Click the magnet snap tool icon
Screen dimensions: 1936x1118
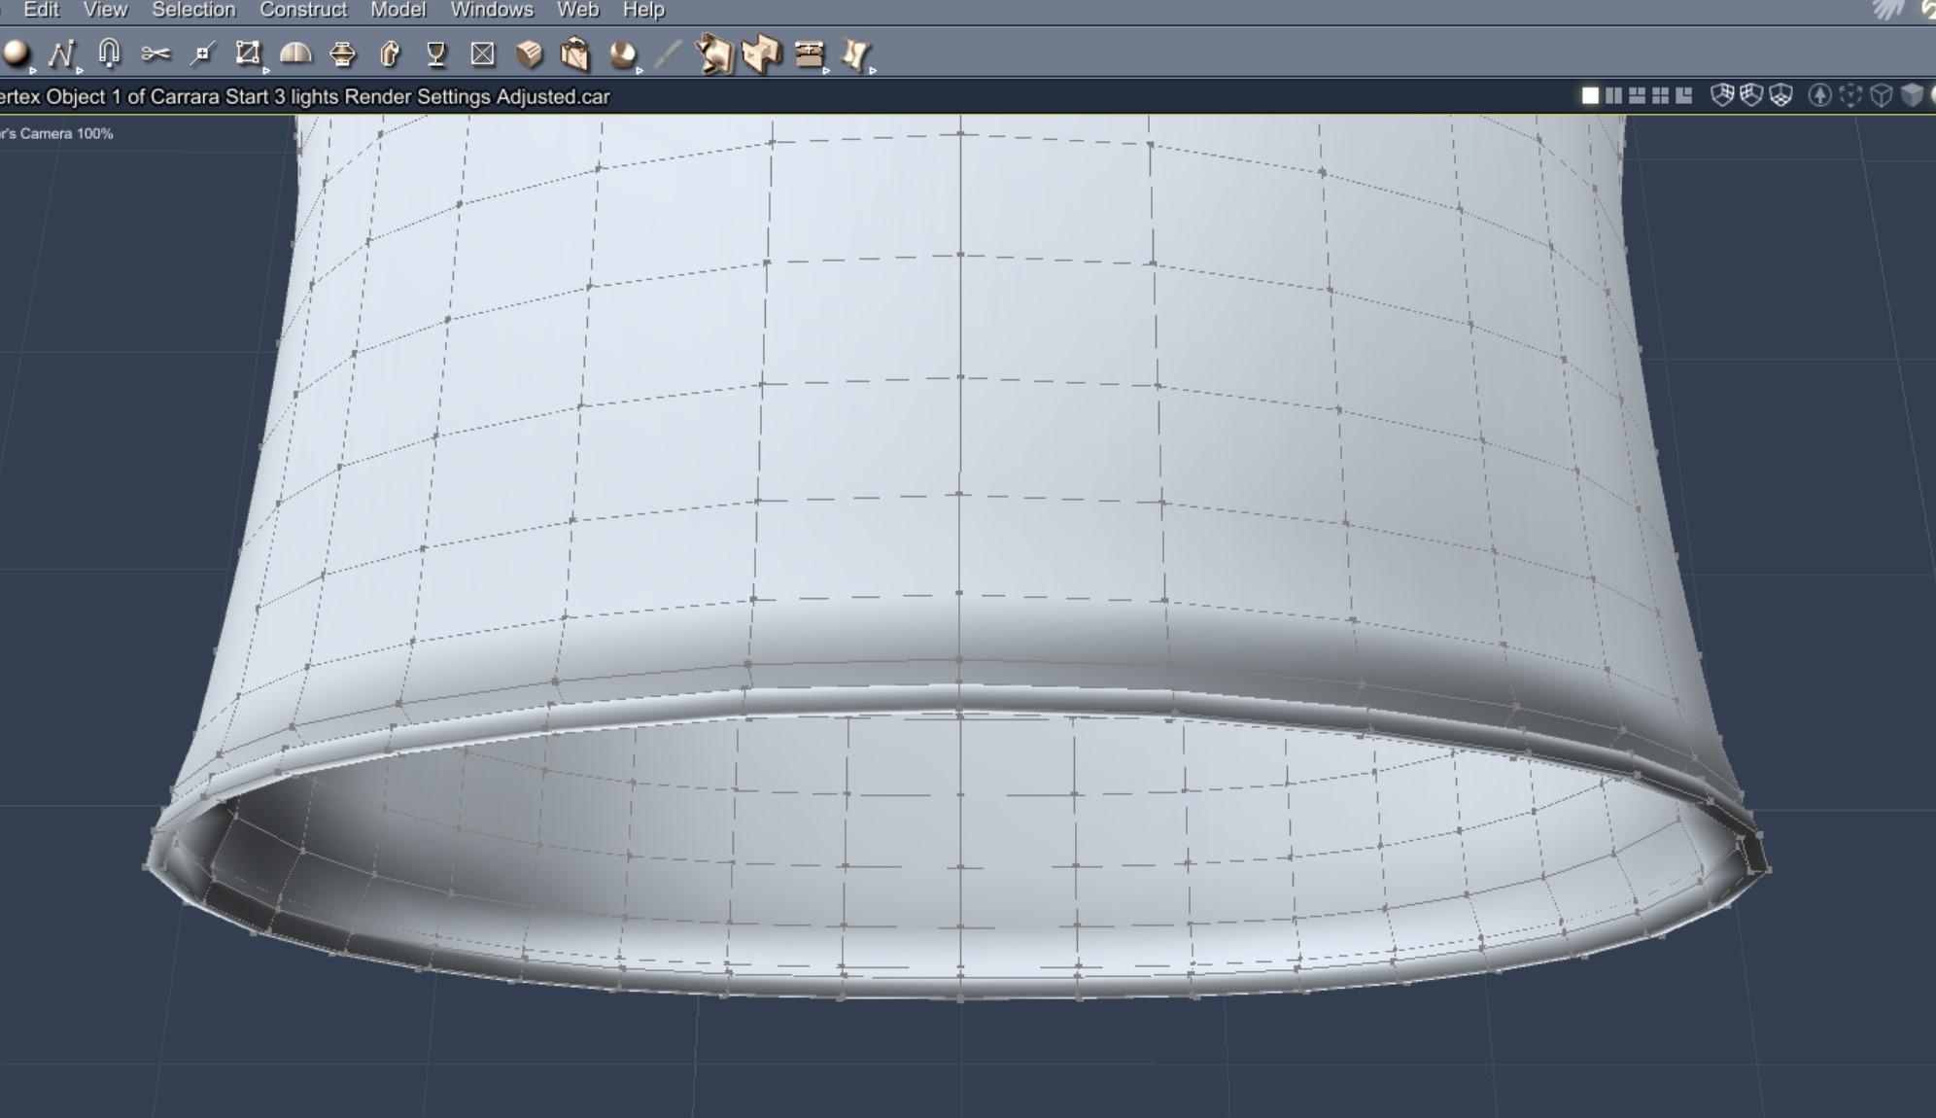[x=109, y=52]
